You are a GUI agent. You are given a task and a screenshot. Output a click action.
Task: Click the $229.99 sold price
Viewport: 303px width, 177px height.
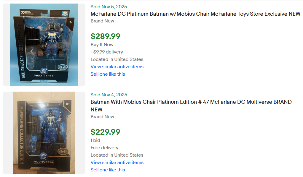click(x=105, y=132)
